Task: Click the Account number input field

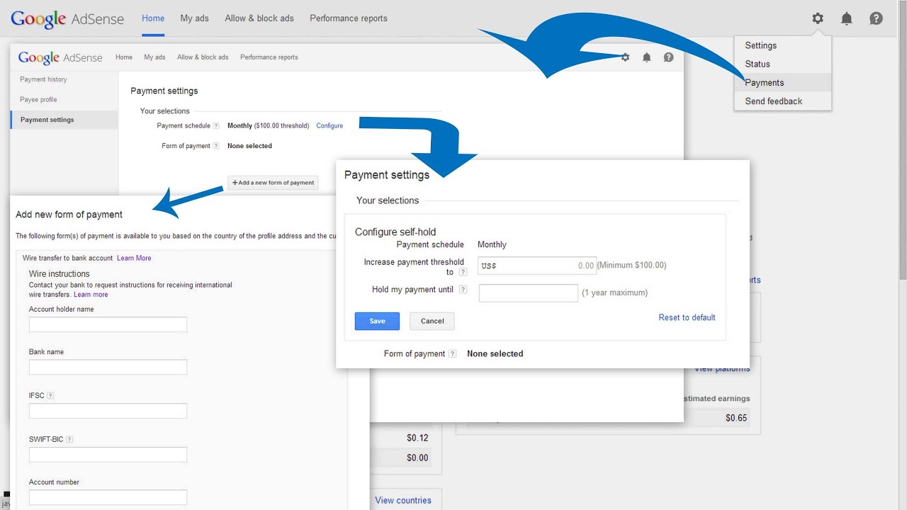Action: pyautogui.click(x=108, y=497)
